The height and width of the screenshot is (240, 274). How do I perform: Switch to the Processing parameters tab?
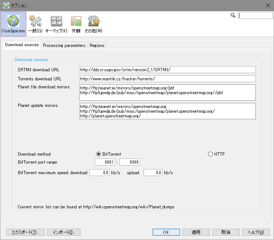click(64, 45)
